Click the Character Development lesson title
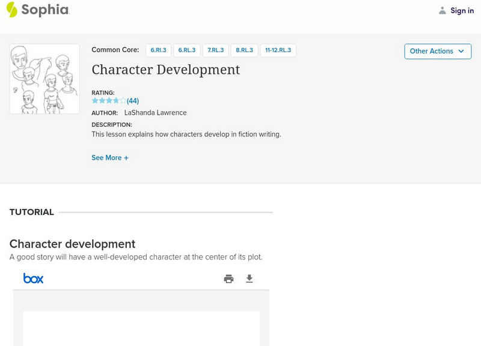The height and width of the screenshot is (346, 481). pos(165,70)
